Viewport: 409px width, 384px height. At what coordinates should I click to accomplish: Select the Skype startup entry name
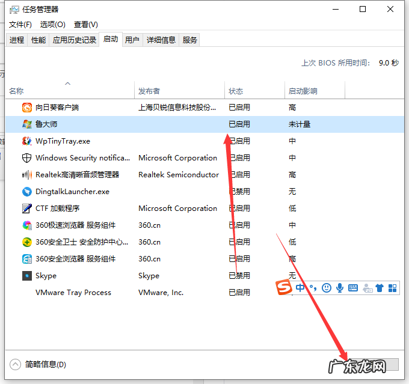point(46,276)
